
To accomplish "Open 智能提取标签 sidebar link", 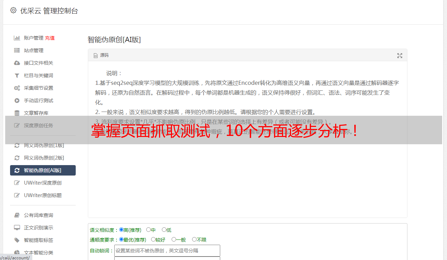I will tap(39, 240).
